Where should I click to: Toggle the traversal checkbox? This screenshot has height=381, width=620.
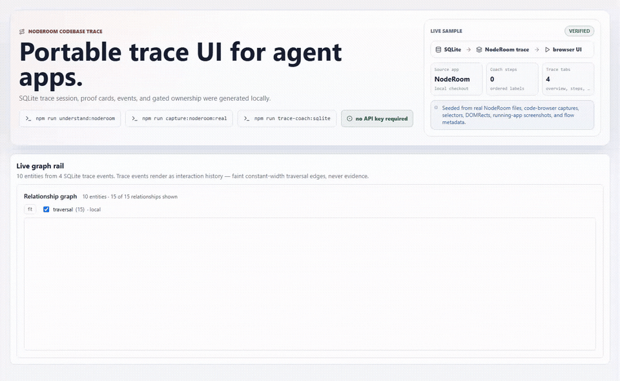pyautogui.click(x=46, y=209)
